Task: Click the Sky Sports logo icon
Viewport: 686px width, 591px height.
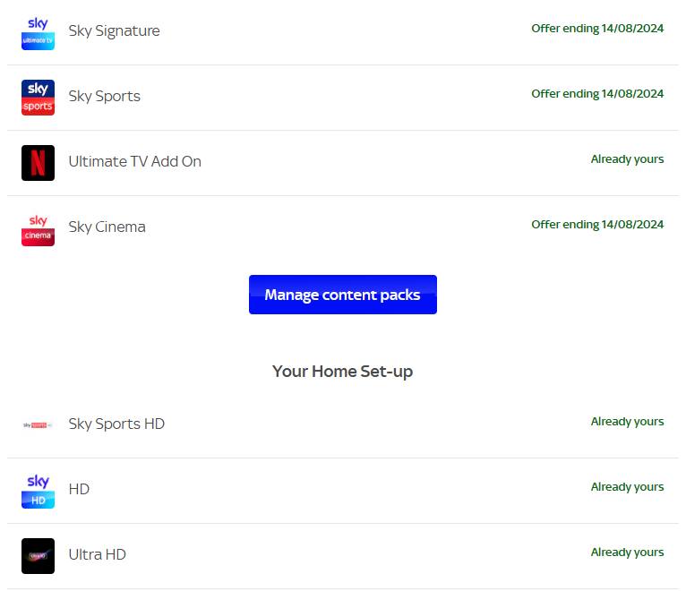Action: [x=38, y=97]
